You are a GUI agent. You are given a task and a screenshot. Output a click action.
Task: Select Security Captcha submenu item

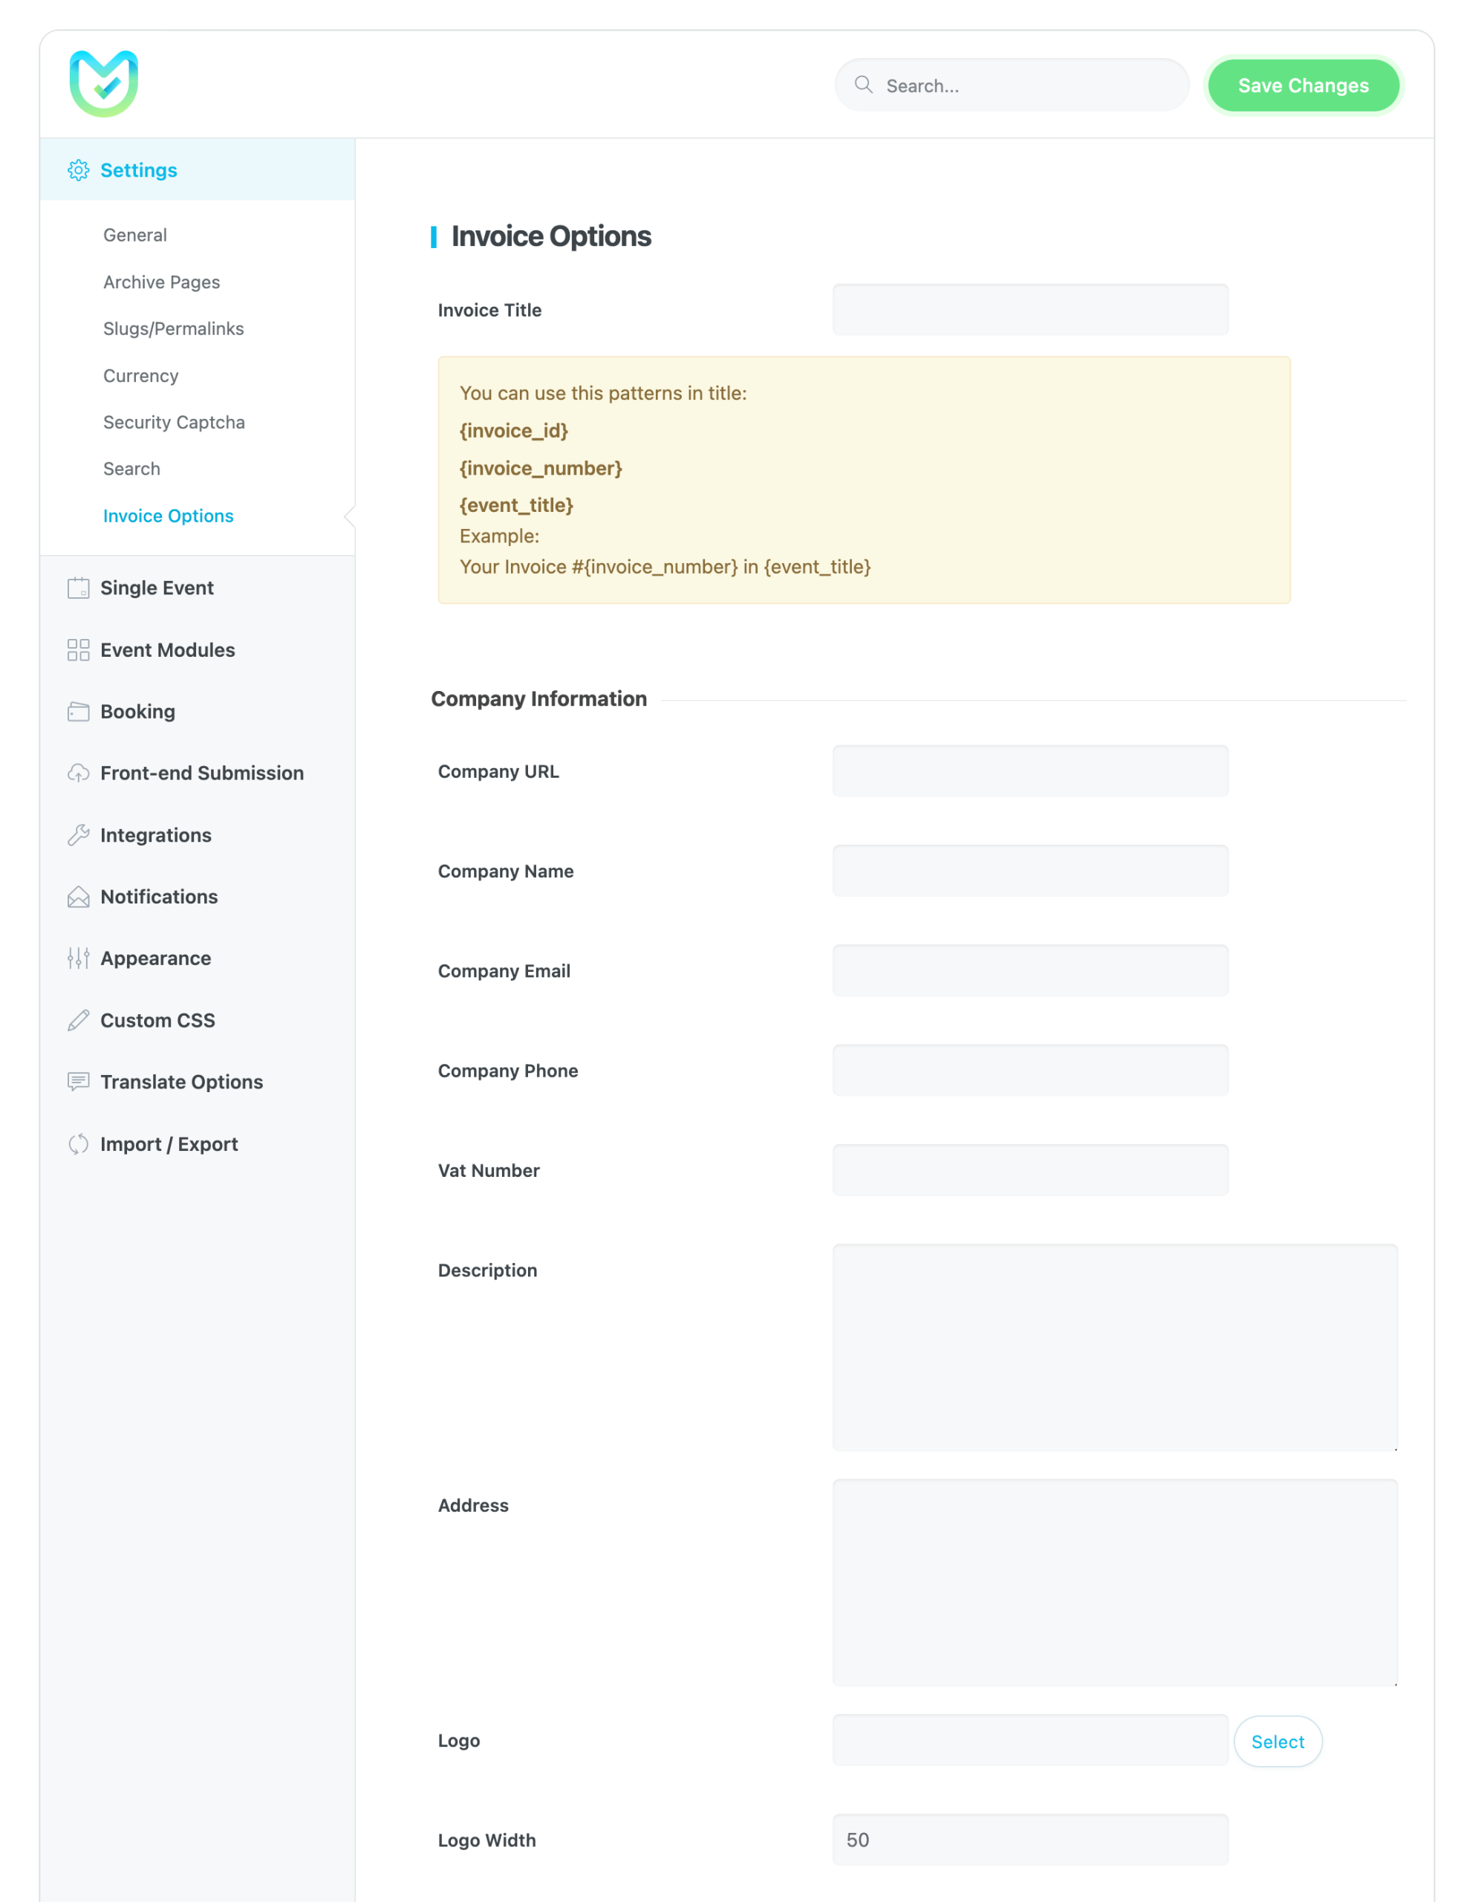[x=174, y=422]
